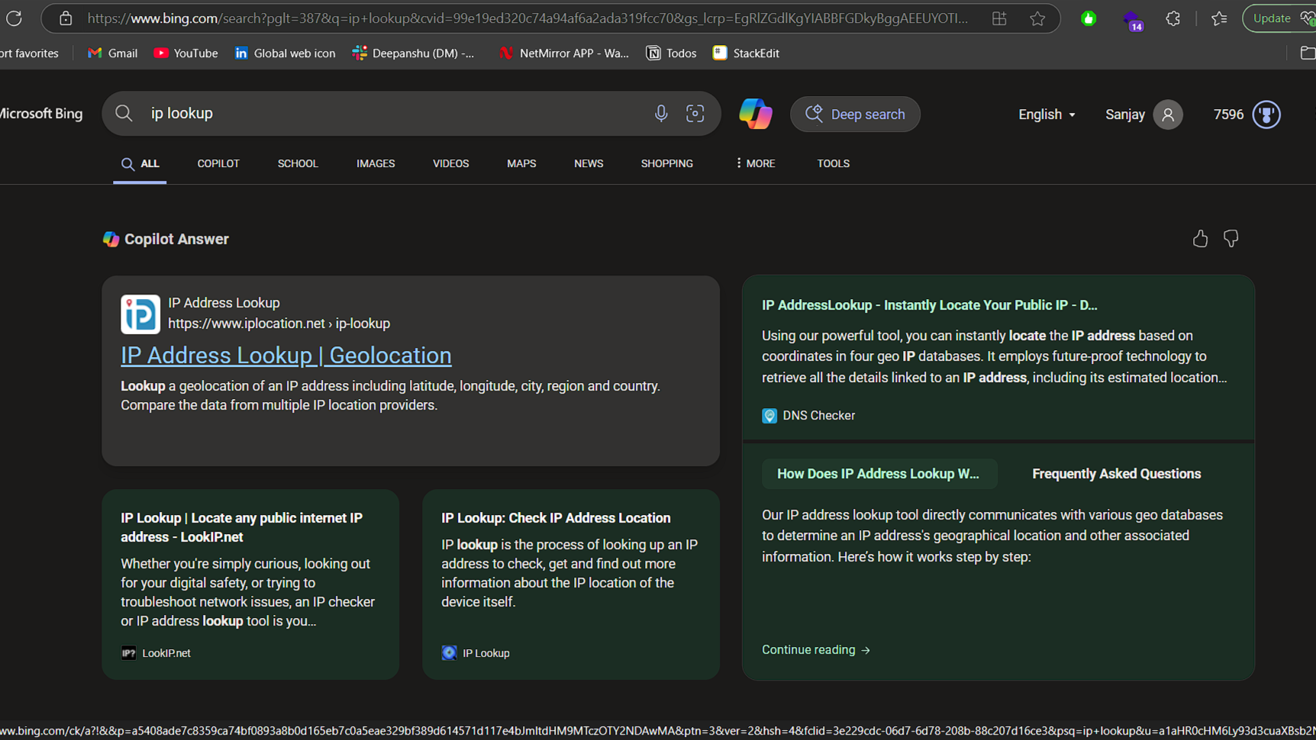Screen dimensions: 1316x740
Task: Start voice search with microphone icon
Action: coord(661,114)
